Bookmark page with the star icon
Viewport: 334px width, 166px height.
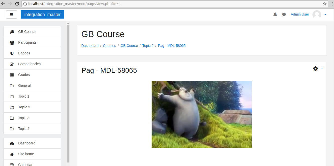[x=325, y=4]
